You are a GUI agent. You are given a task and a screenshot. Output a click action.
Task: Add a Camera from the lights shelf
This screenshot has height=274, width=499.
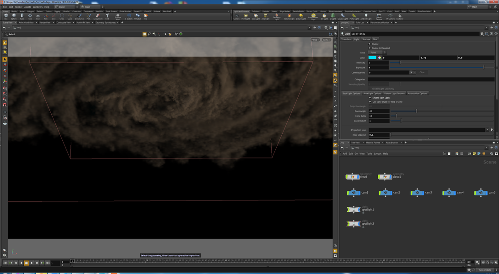click(236, 16)
